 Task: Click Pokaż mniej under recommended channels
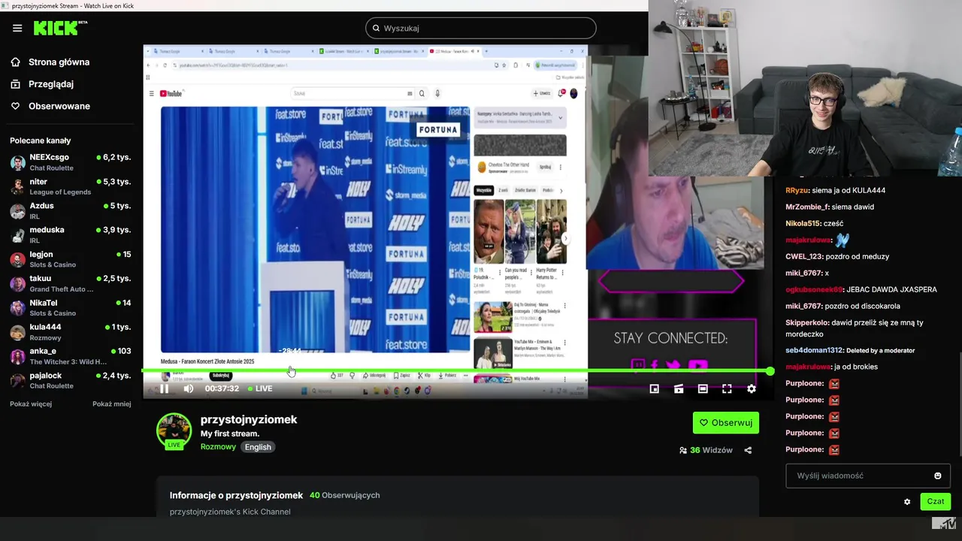[x=111, y=404]
